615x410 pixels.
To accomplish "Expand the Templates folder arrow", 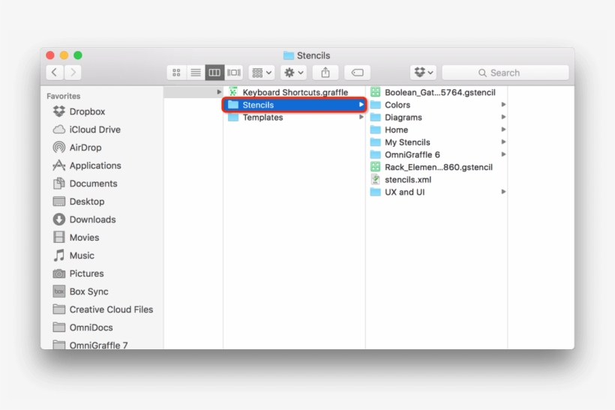I will (x=361, y=117).
